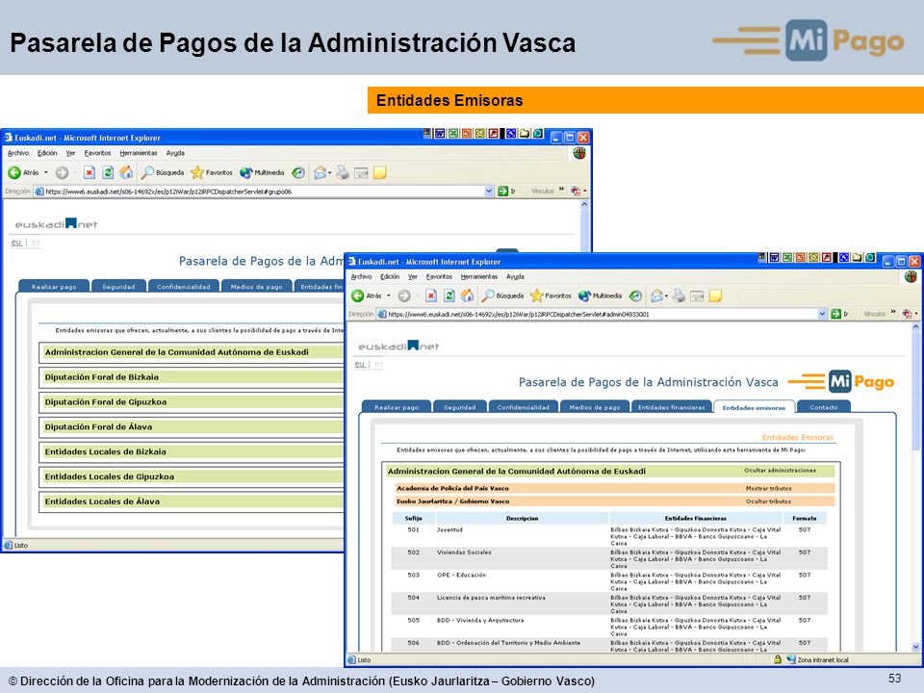Open Edición menu in the front window

(x=390, y=276)
